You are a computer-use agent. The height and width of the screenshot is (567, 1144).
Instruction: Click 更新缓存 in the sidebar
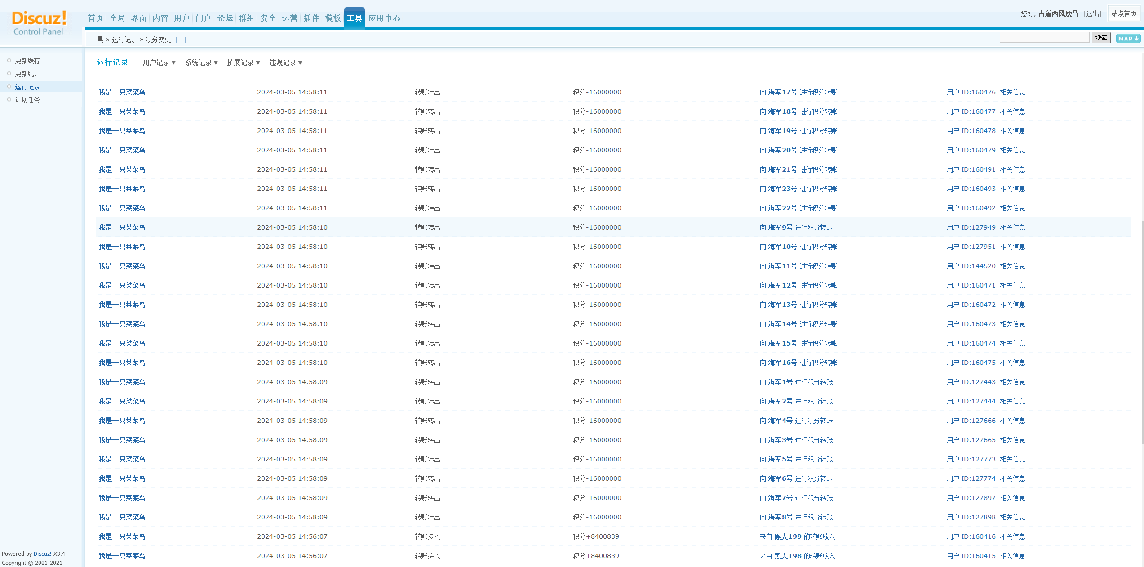pos(27,61)
